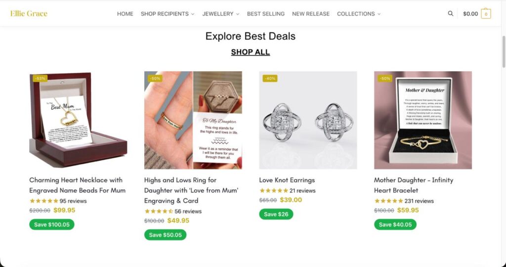Open Mother Daughter Infinity Bracelet thumbnail
This screenshot has height=267, width=506.
pos(422,120)
